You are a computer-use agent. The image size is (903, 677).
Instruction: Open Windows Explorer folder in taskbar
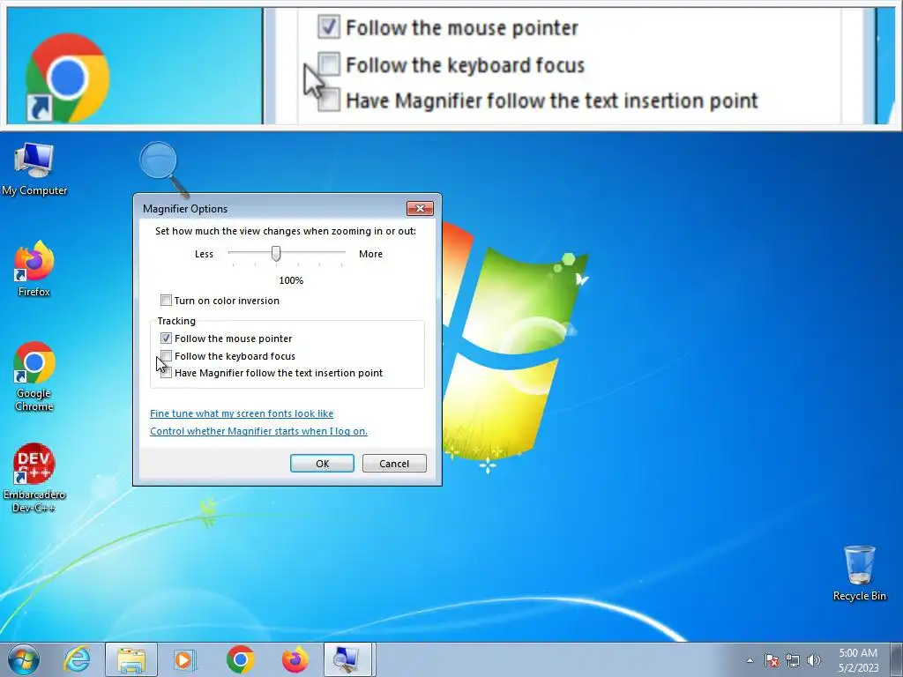[x=131, y=659]
